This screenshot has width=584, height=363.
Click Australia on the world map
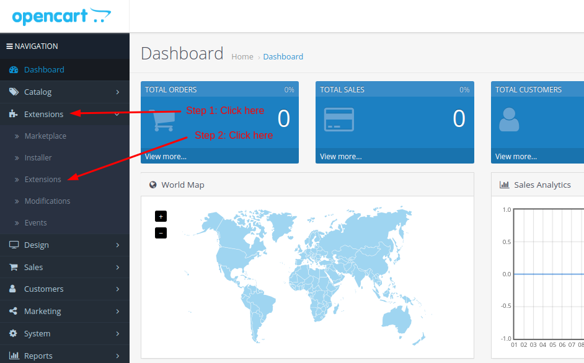[397, 320]
